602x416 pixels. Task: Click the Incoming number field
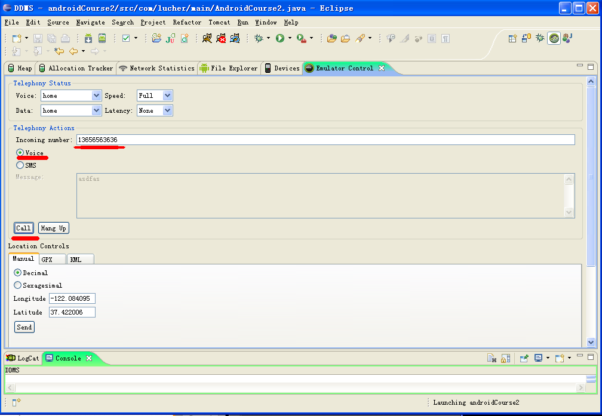[325, 140]
